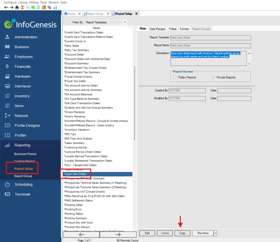Open the Tools menu

(43, 2)
